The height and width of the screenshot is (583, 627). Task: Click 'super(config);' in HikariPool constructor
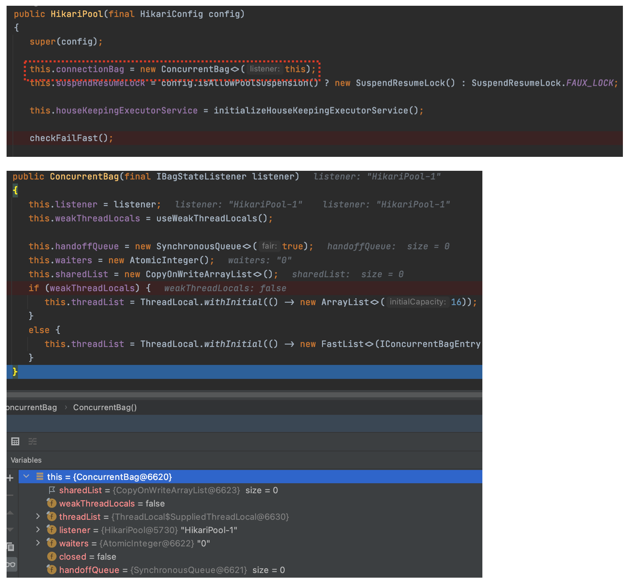(66, 41)
